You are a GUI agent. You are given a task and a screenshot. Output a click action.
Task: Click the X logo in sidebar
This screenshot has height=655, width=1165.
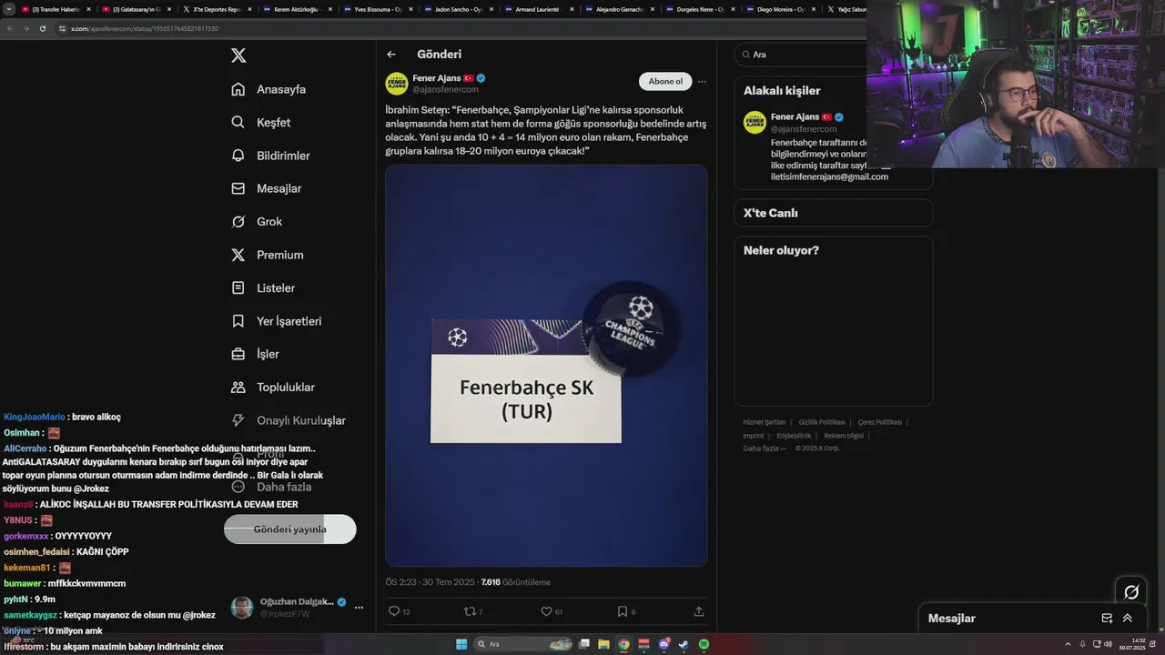click(x=238, y=55)
